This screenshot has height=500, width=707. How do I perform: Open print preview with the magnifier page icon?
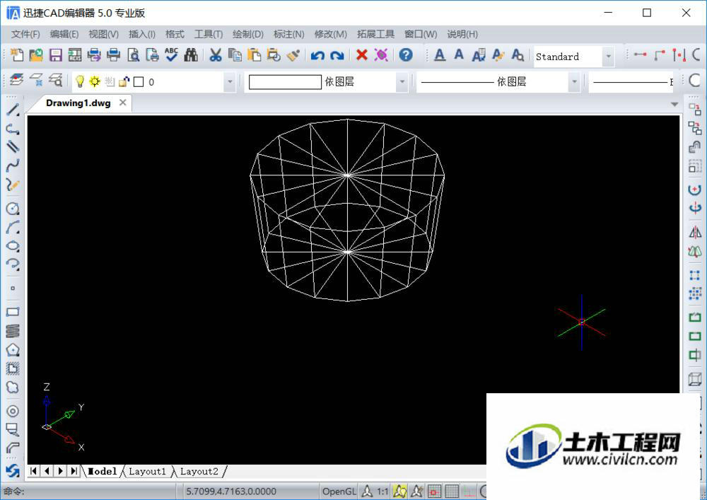click(134, 55)
